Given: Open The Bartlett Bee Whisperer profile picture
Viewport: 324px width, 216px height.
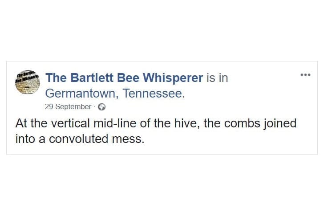Looking at the screenshot, I should 28,82.
